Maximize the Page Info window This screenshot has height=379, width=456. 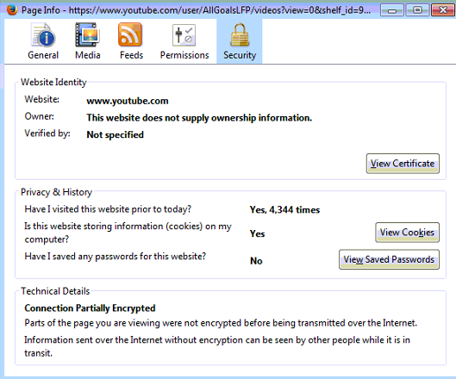tap(417, 10)
